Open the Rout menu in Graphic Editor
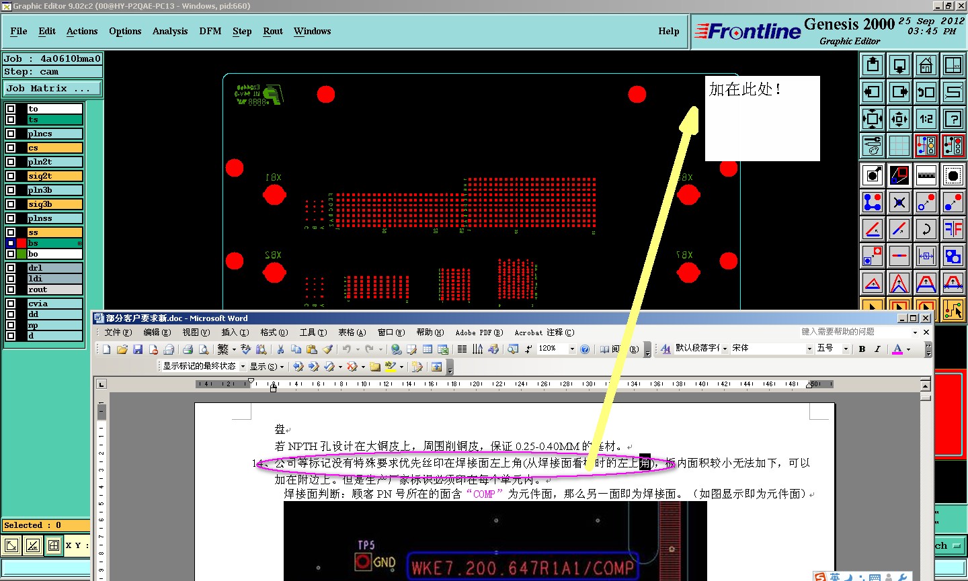Viewport: 968px width, 581px height. pos(273,31)
